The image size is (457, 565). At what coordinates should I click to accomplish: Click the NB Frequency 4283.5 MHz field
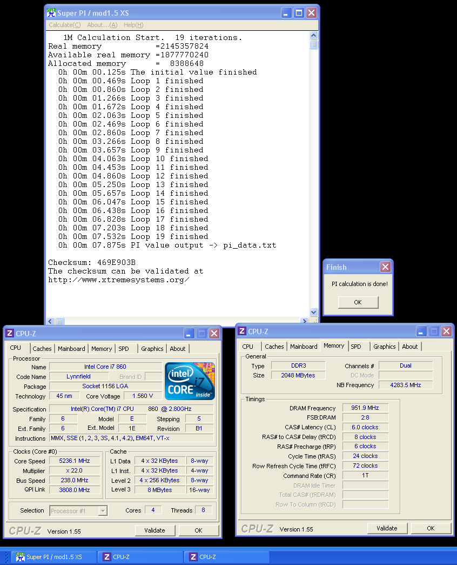[x=406, y=385]
